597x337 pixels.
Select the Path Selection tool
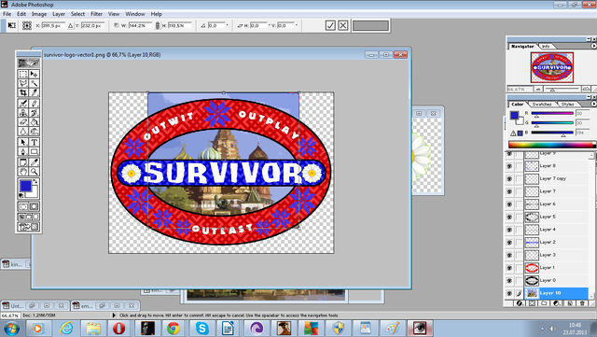coord(23,142)
